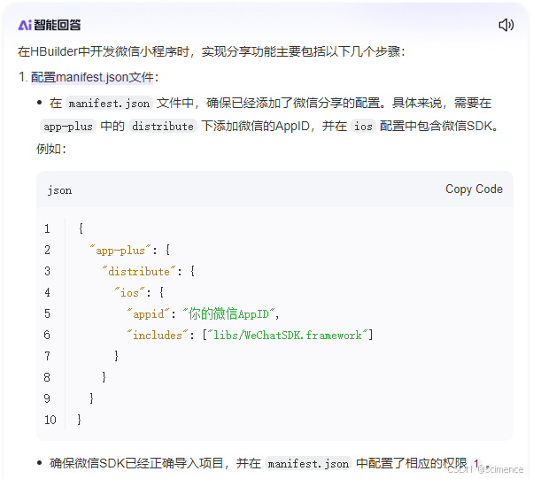Click line number 1 in code block
This screenshot has width=533, height=479.
[x=47, y=228]
